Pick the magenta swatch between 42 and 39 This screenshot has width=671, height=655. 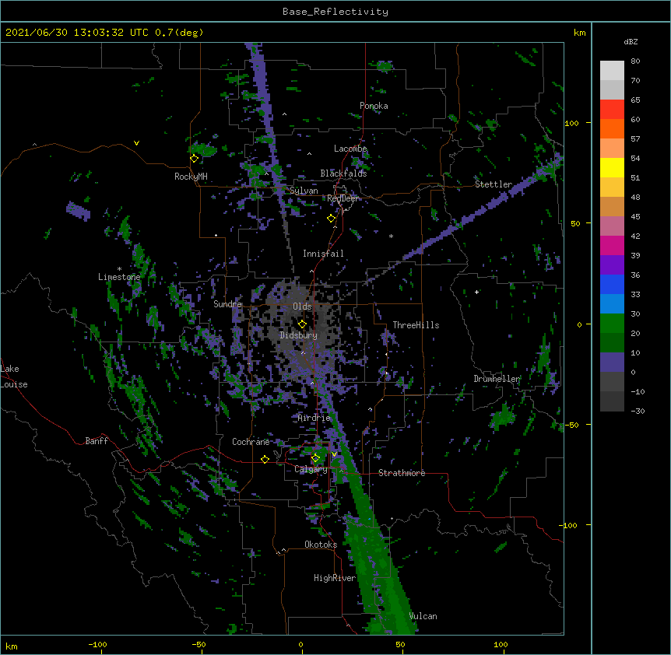(x=612, y=245)
